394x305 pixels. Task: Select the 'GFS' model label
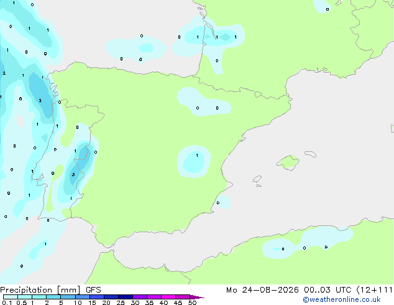click(93, 290)
